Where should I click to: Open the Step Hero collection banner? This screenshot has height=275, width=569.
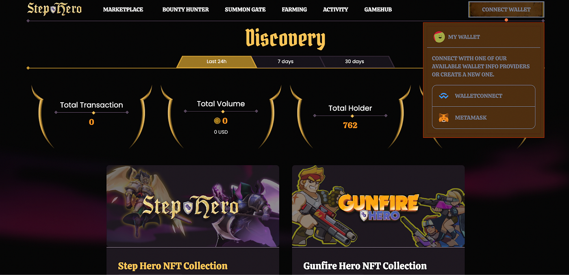click(193, 206)
